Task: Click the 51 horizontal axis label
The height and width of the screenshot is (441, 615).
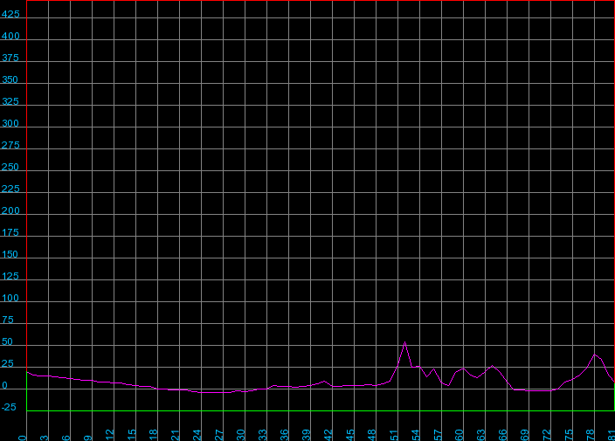Action: (x=394, y=435)
